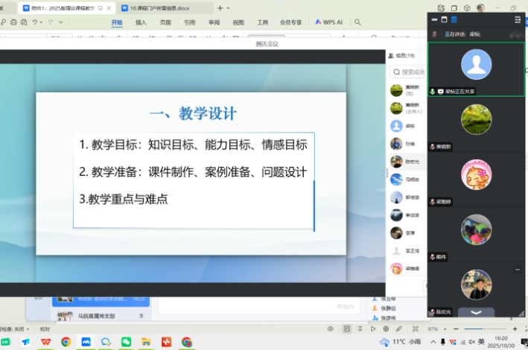Open the undo history dropdown arrow
The image size is (528, 350).
tap(41, 22)
